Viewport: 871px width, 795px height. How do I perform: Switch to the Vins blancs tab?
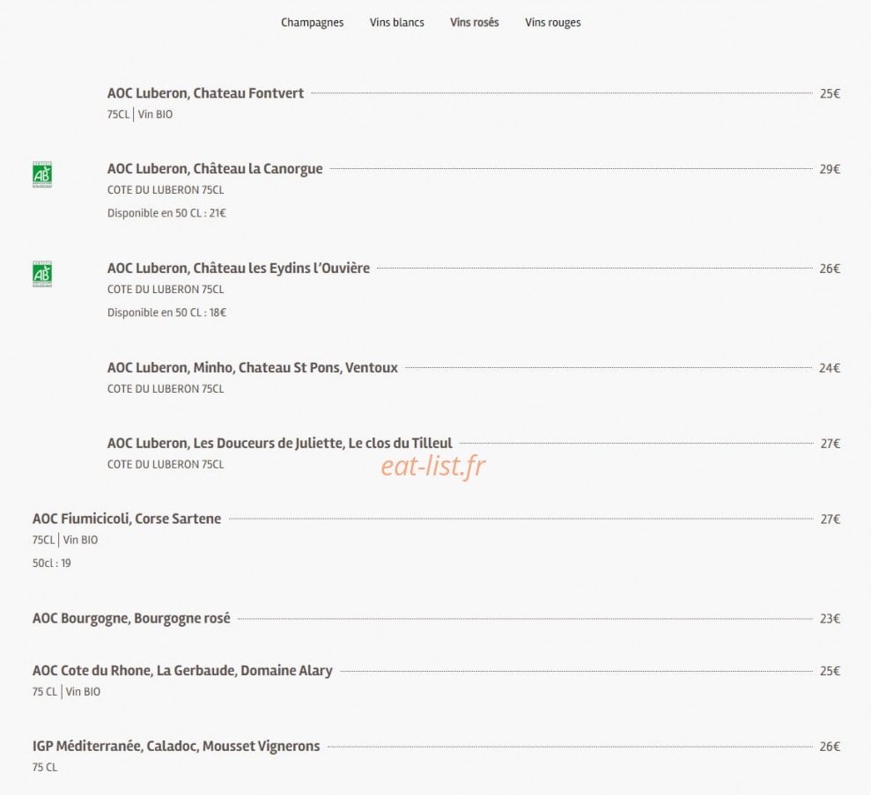[x=396, y=23]
